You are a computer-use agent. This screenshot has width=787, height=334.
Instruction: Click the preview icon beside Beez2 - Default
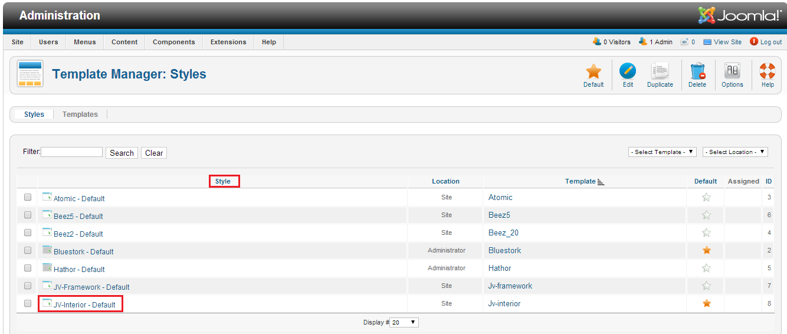(47, 233)
